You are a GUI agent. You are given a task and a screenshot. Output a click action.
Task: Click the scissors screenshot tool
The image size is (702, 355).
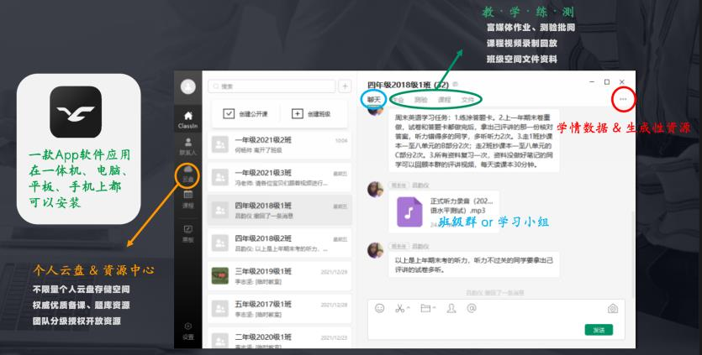[399, 308]
